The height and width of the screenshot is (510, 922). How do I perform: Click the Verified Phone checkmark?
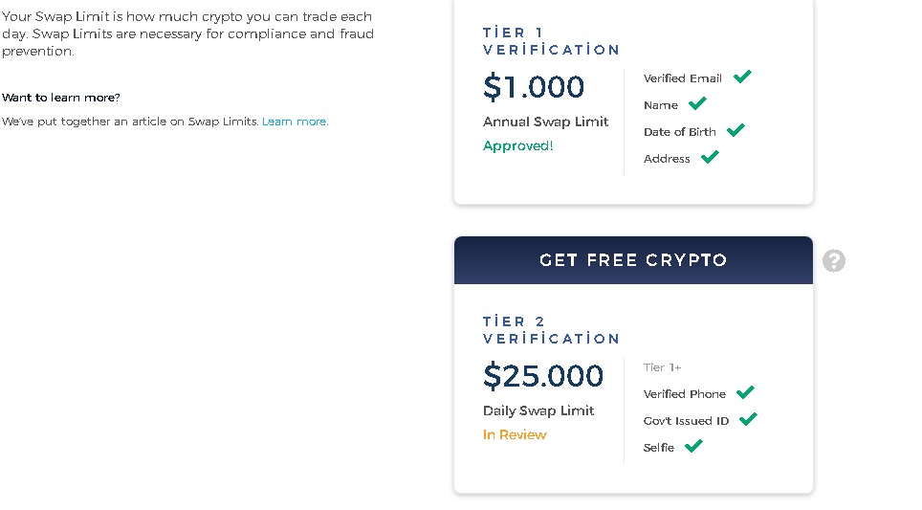[745, 392]
